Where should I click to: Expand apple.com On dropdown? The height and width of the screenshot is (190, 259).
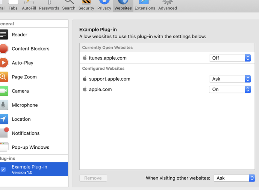(x=230, y=90)
